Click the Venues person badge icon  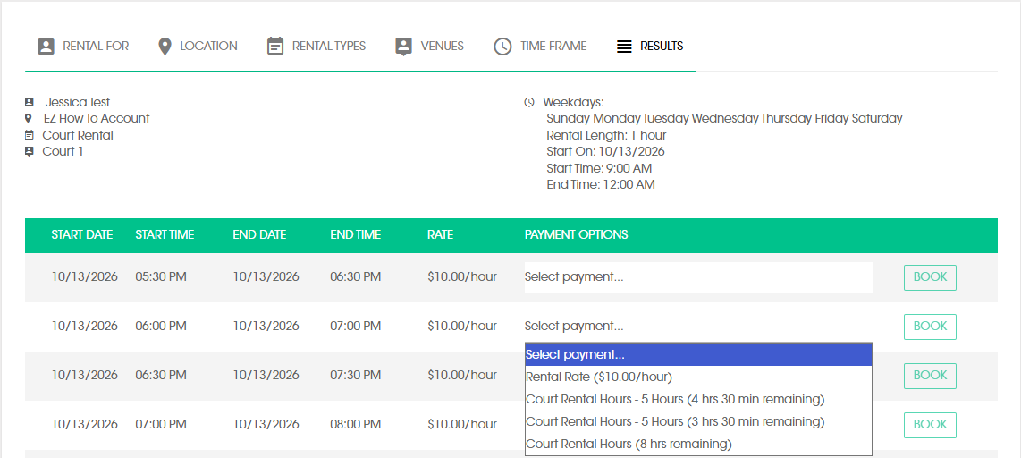(404, 47)
